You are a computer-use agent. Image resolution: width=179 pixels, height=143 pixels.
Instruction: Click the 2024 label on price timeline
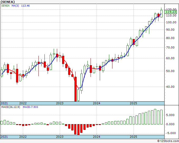(97, 103)
